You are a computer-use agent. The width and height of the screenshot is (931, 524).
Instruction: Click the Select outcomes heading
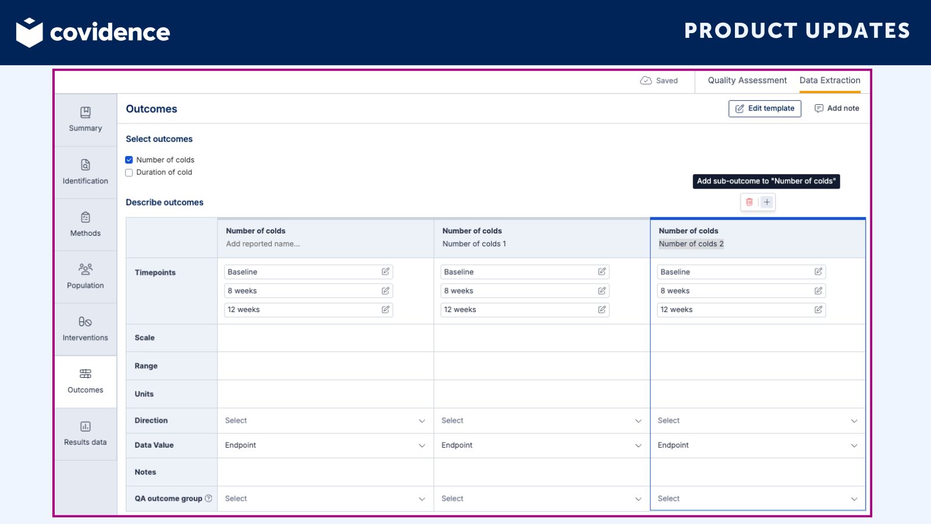[x=159, y=139]
